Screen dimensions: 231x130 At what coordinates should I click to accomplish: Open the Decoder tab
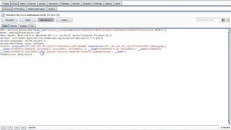click(76, 4)
